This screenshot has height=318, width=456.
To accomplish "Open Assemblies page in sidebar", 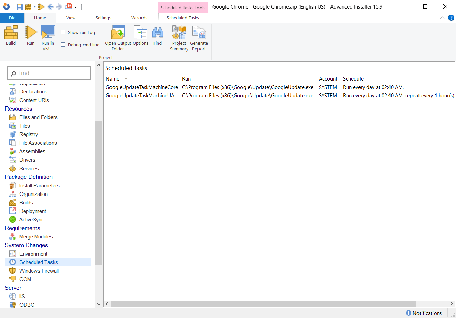I will (32, 151).
